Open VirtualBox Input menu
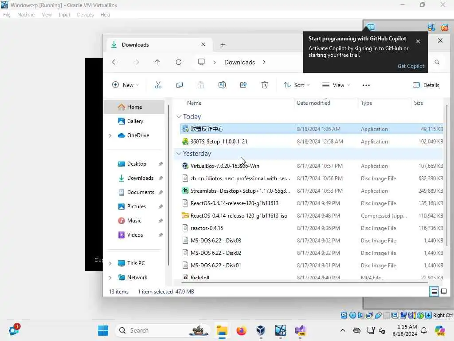 tap(64, 15)
